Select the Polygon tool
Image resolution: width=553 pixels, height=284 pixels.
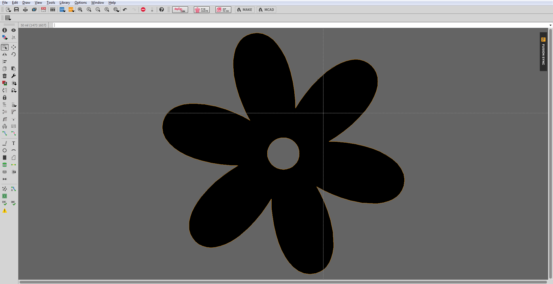point(14,158)
